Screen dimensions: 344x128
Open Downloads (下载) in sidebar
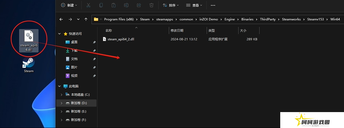pyautogui.click(x=74, y=51)
